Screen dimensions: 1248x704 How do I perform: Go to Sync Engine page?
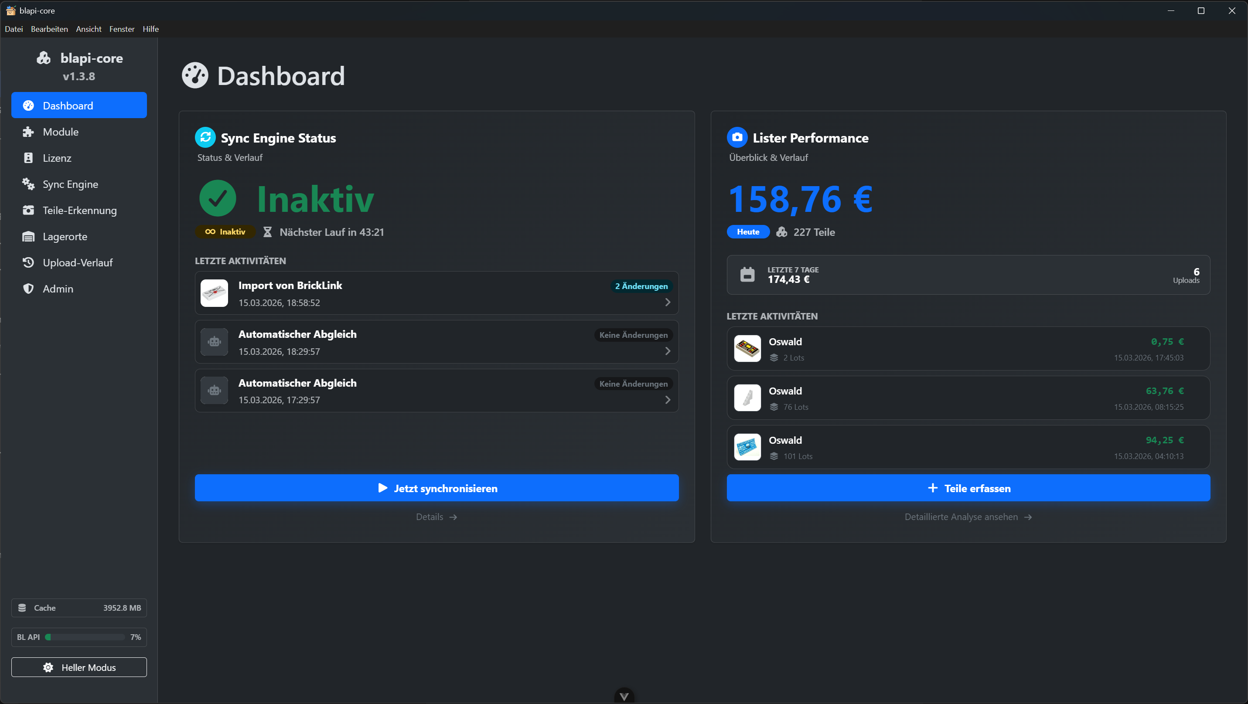click(79, 184)
